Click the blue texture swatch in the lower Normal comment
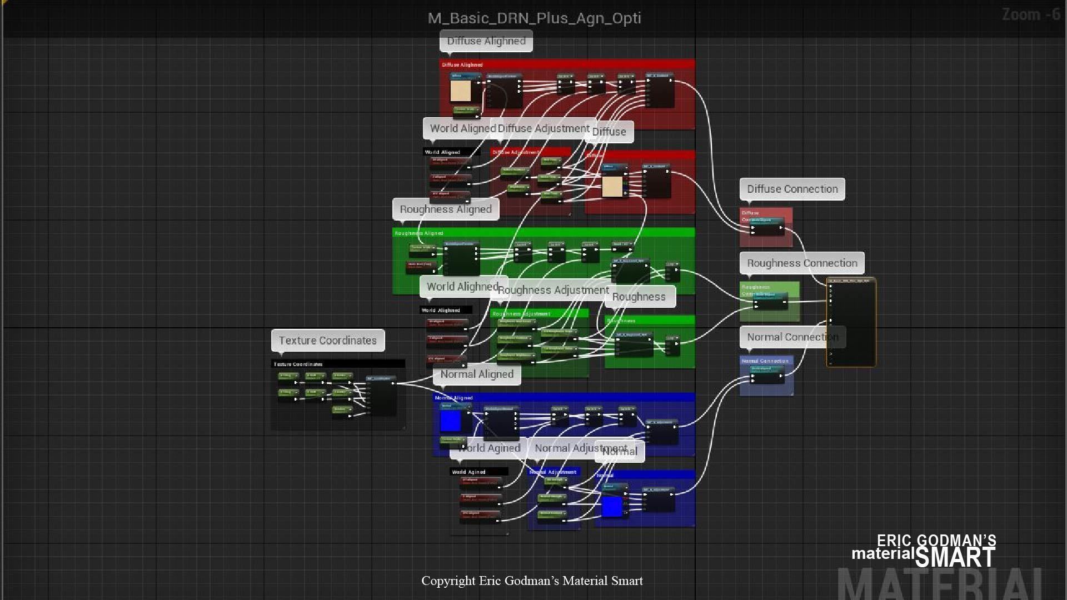Image resolution: width=1067 pixels, height=600 pixels. (611, 506)
